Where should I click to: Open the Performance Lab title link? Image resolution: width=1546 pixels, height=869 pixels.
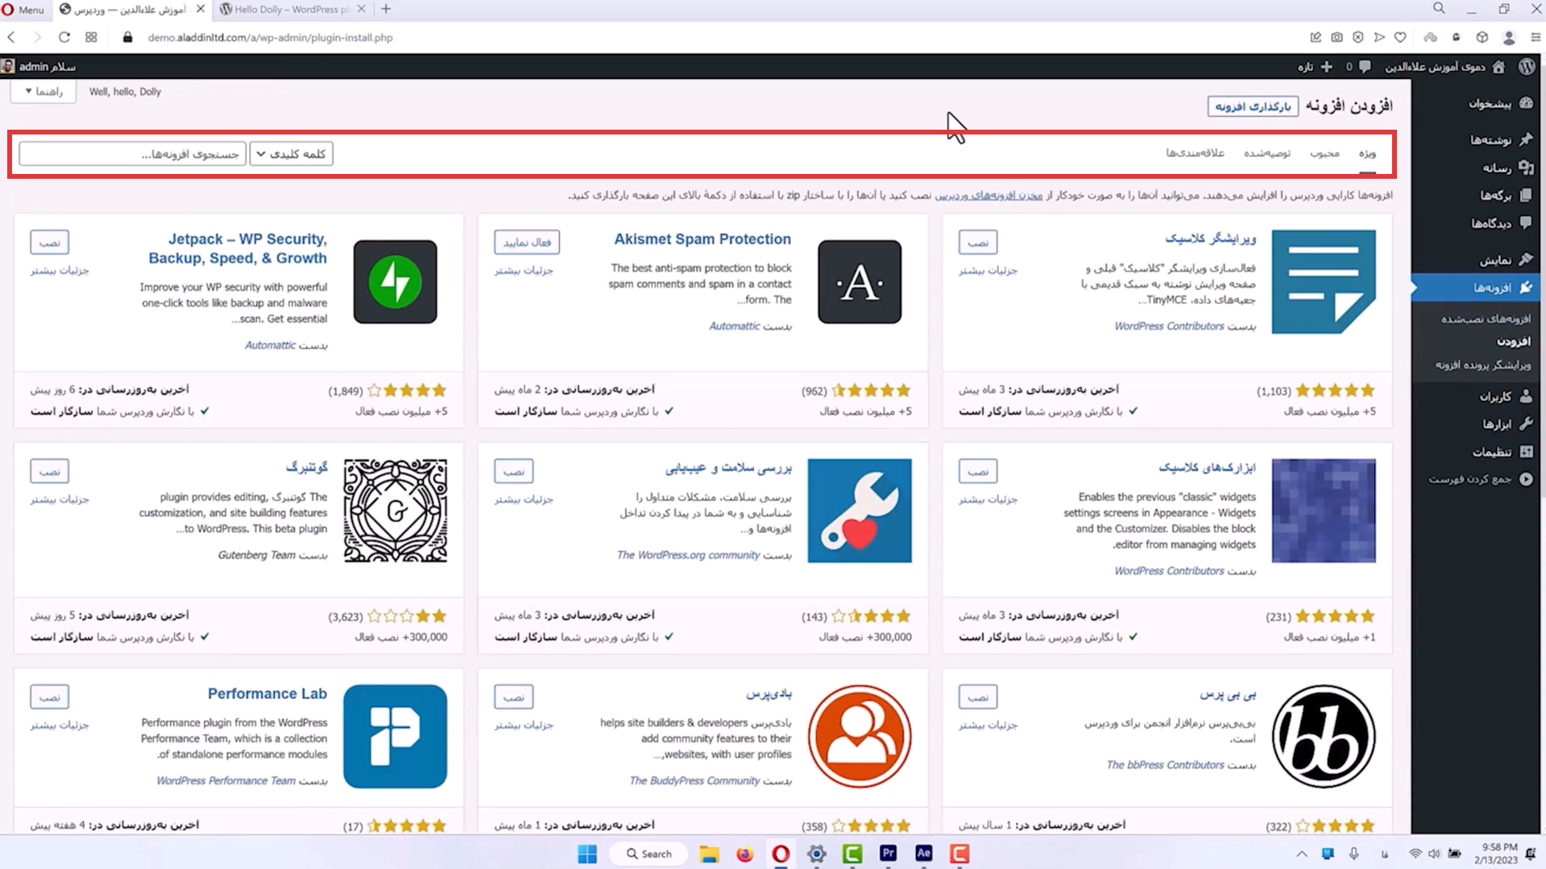(267, 693)
